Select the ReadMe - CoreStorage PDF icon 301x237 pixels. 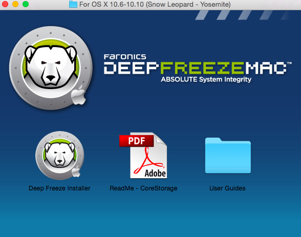tap(143, 156)
